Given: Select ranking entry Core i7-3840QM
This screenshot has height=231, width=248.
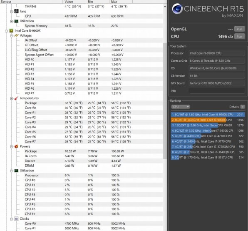Looking at the screenshot, I should (x=208, y=152).
